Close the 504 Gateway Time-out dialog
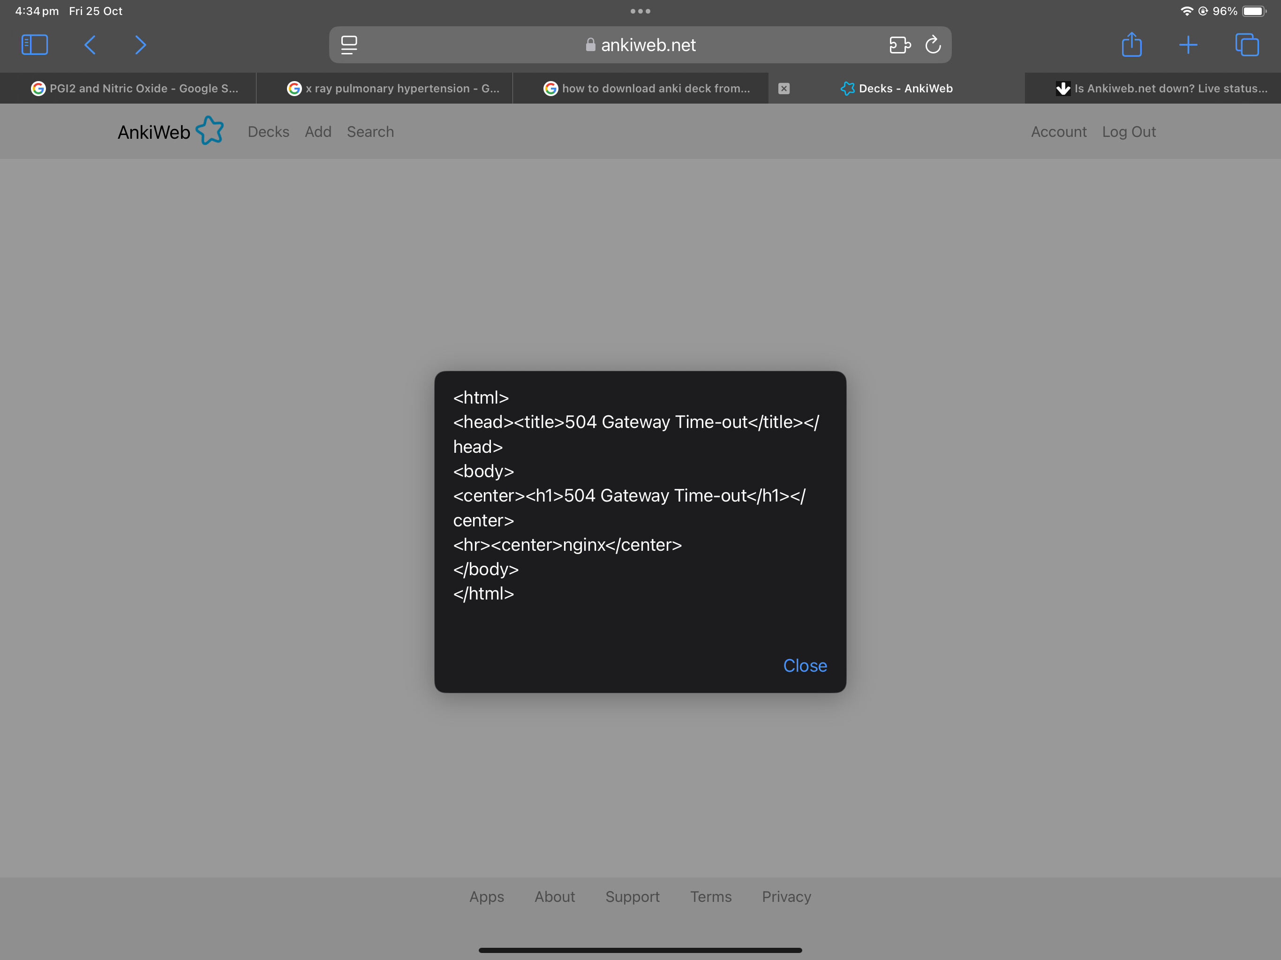This screenshot has width=1281, height=960. tap(805, 666)
